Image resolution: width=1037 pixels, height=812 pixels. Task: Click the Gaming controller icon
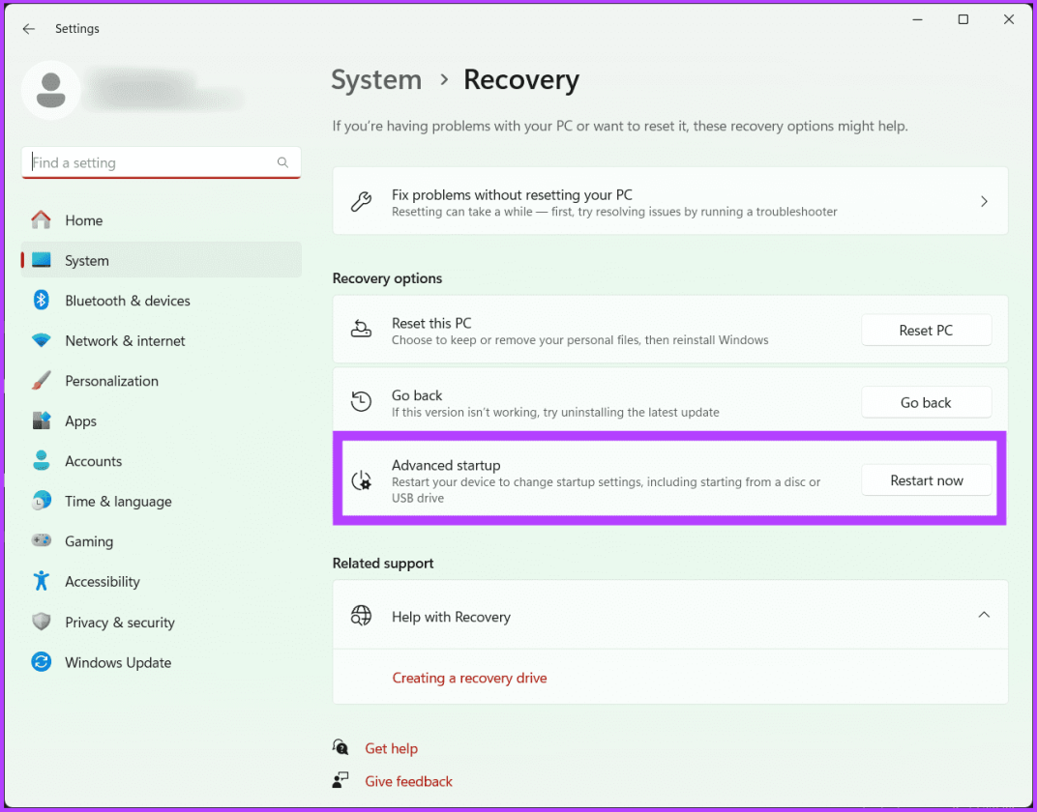(42, 541)
